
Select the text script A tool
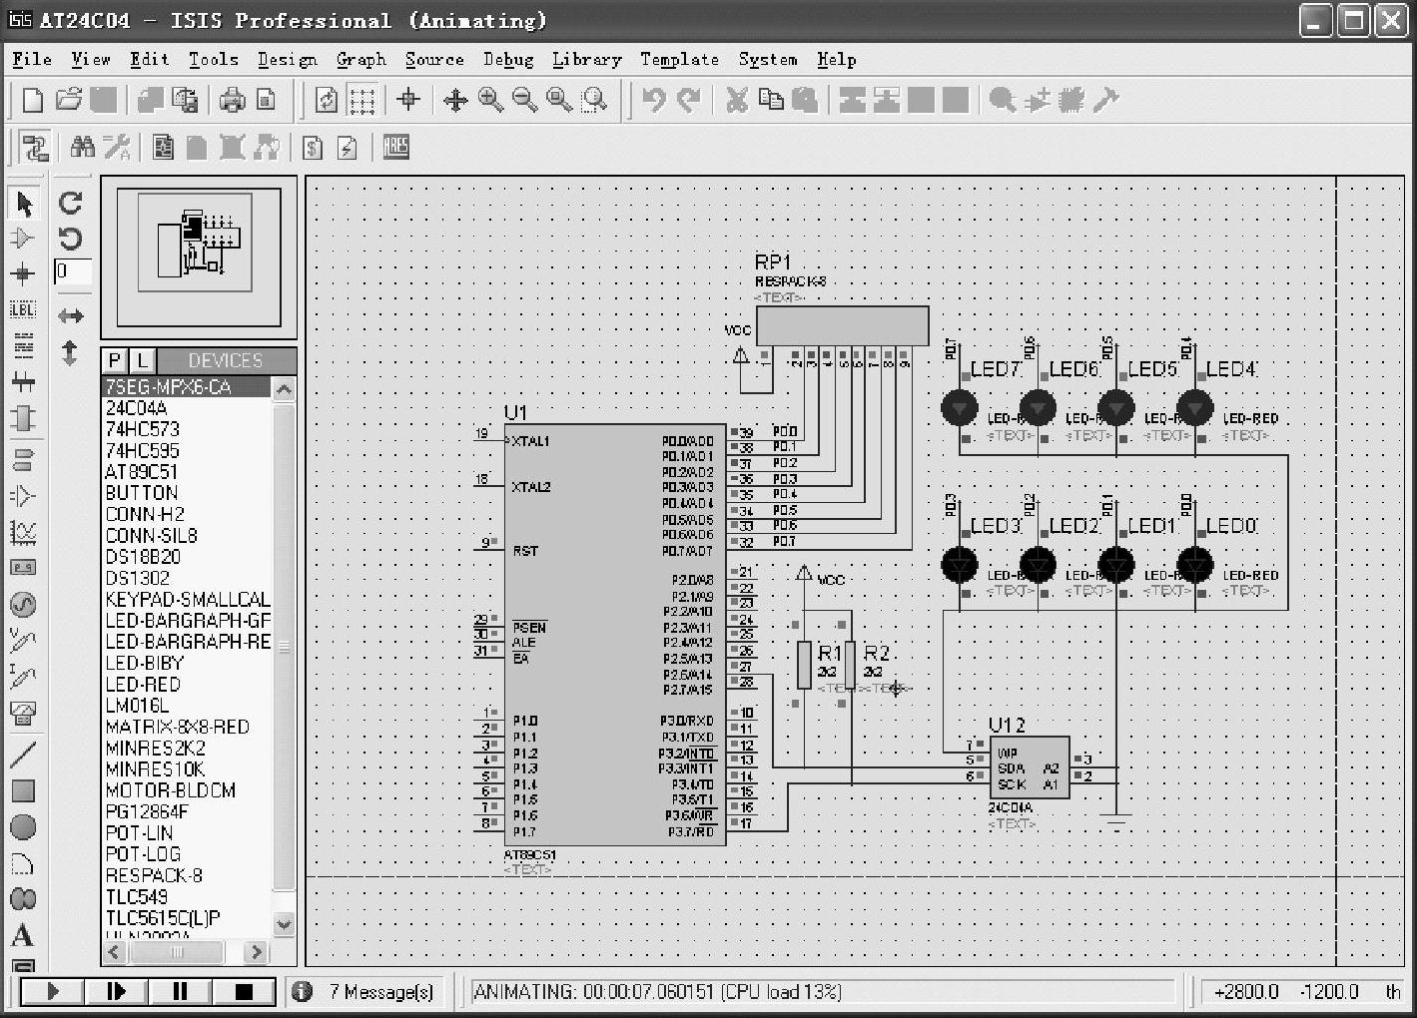(22, 935)
